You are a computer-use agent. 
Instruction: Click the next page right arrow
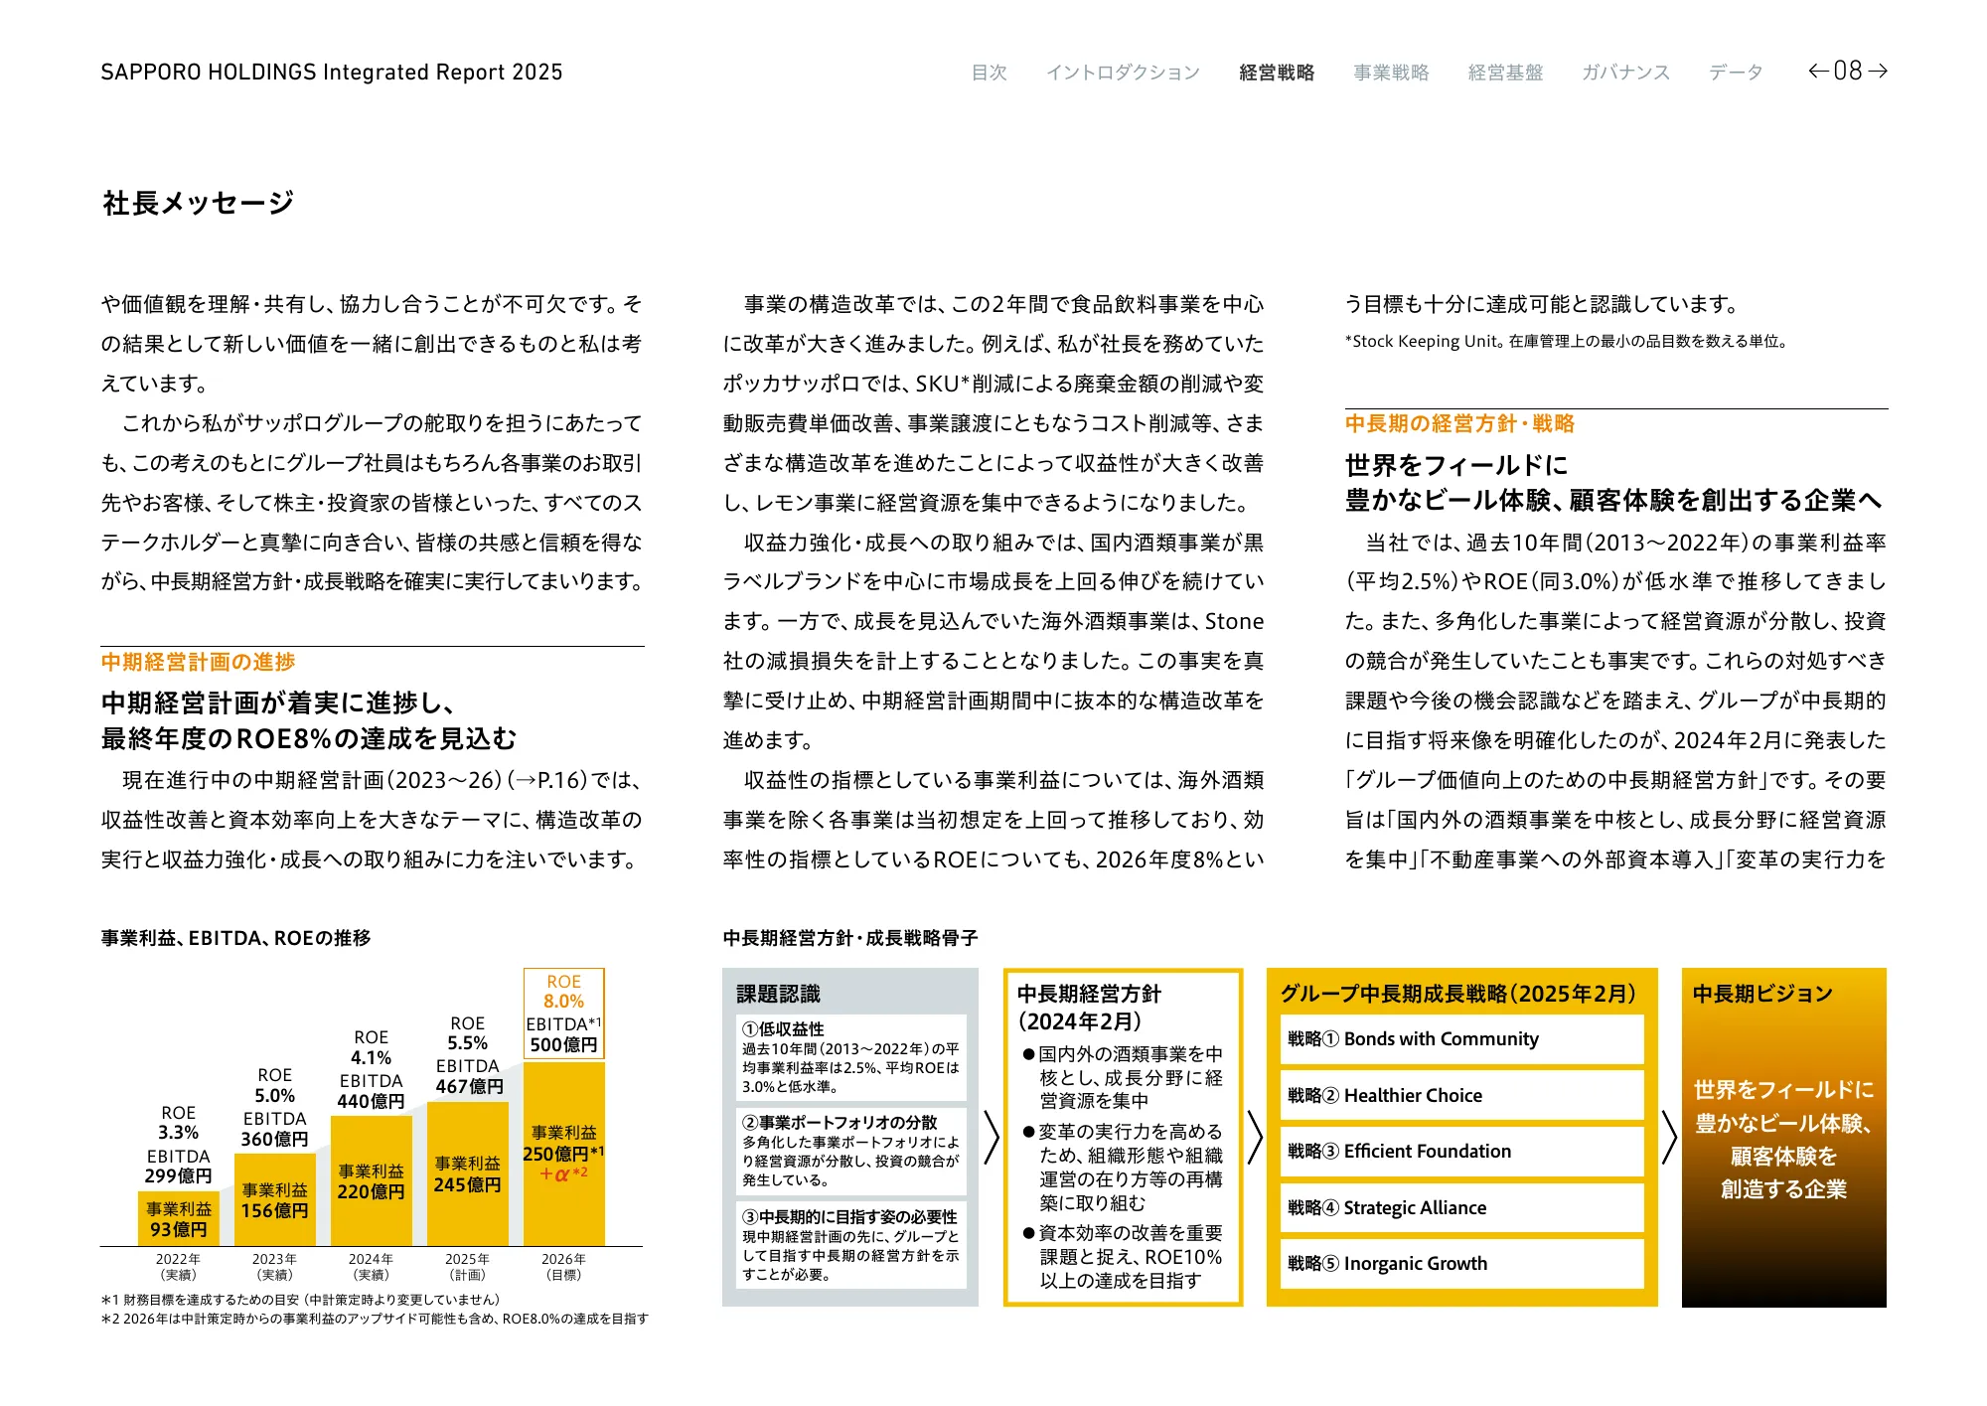coord(1877,71)
